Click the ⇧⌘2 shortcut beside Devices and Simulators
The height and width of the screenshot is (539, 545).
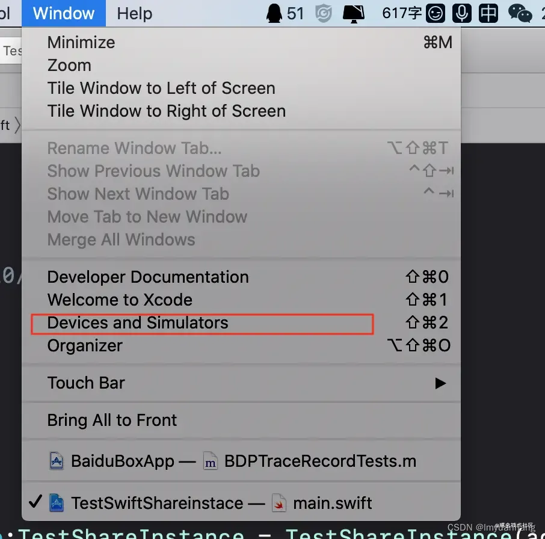[x=427, y=322]
